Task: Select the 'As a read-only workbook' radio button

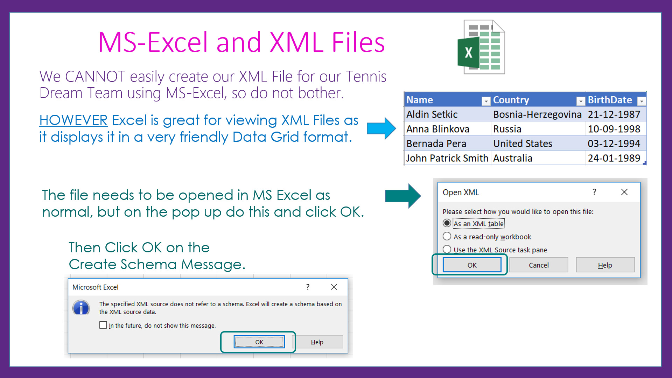Action: tap(447, 236)
